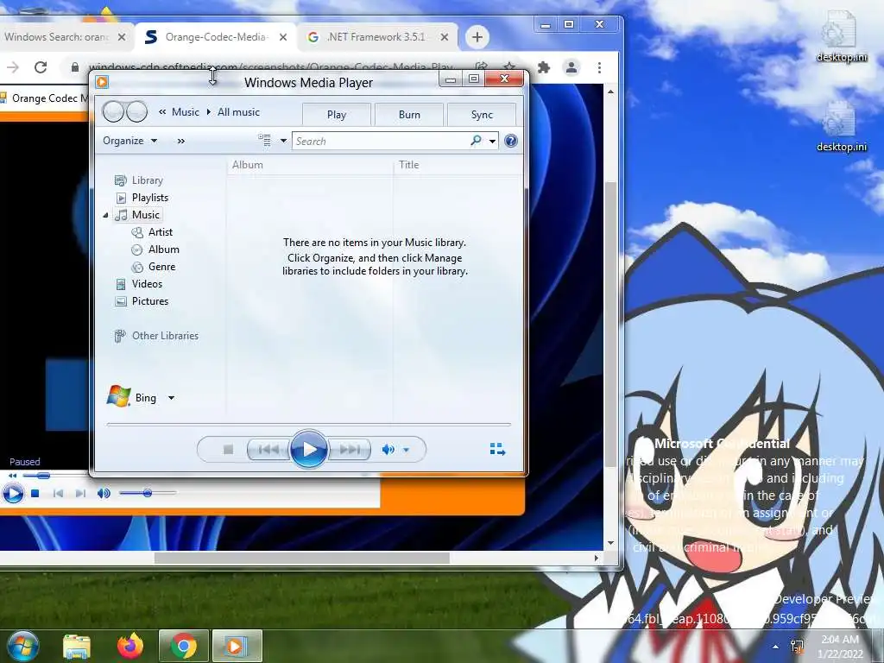Viewport: 884px width, 663px height.
Task: Click the Chrome taskbar icon
Action: 183,646
